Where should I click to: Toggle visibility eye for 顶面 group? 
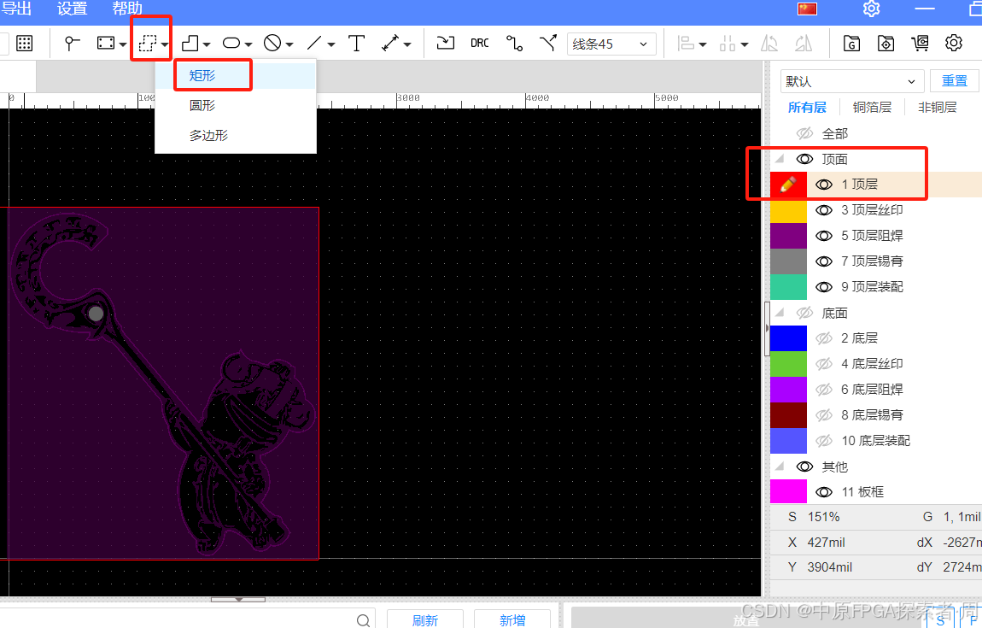pyautogui.click(x=804, y=159)
